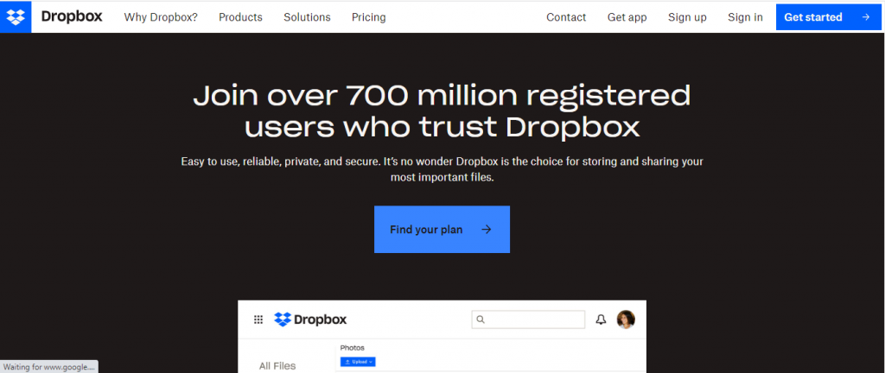Open the Contact link
This screenshot has height=373, width=885.
point(566,17)
